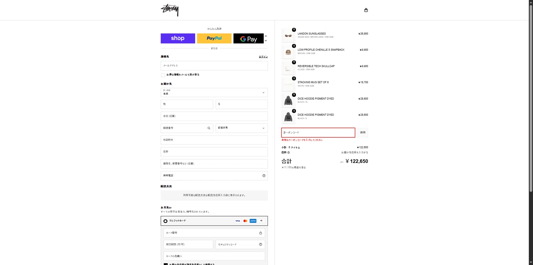Focus the メールアドレス email field
The height and width of the screenshot is (265, 533).
click(214, 65)
